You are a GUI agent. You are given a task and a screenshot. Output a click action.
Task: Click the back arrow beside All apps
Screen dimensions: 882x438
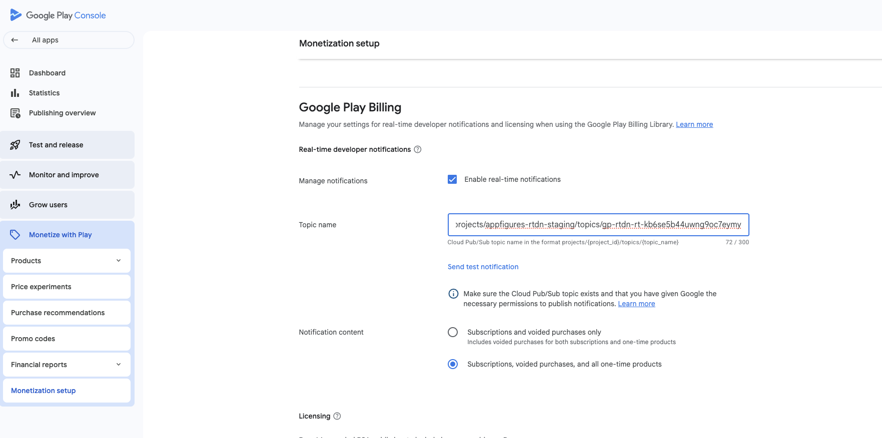point(15,40)
